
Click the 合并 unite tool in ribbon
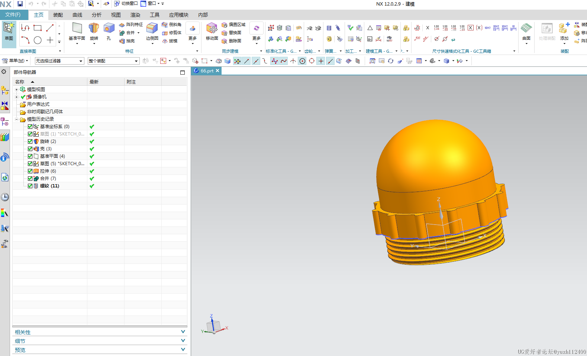tap(127, 33)
